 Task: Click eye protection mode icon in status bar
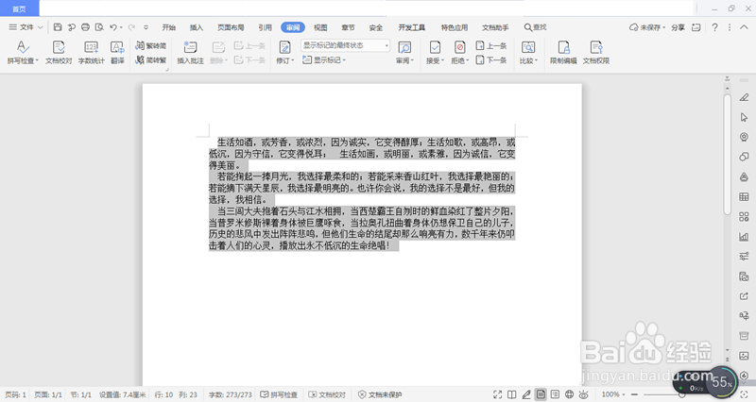(583, 394)
